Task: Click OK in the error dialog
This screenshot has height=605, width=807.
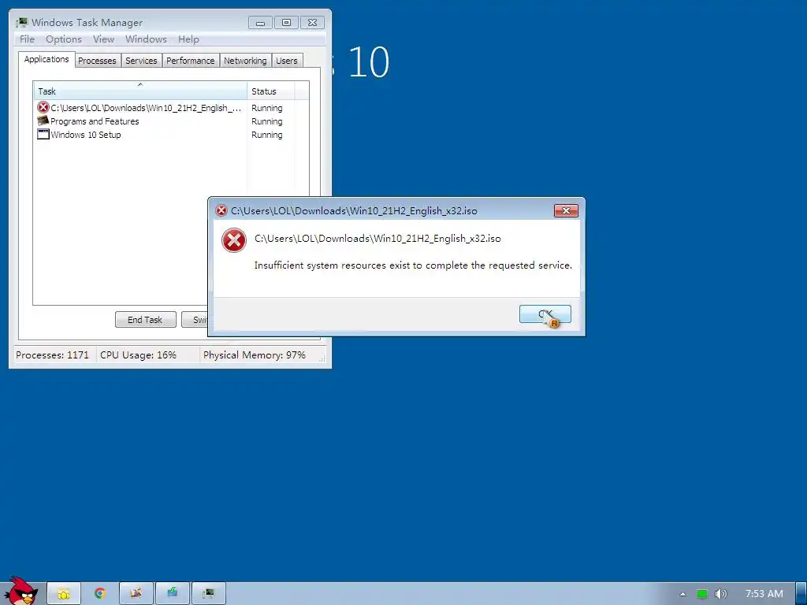Action: pos(545,314)
